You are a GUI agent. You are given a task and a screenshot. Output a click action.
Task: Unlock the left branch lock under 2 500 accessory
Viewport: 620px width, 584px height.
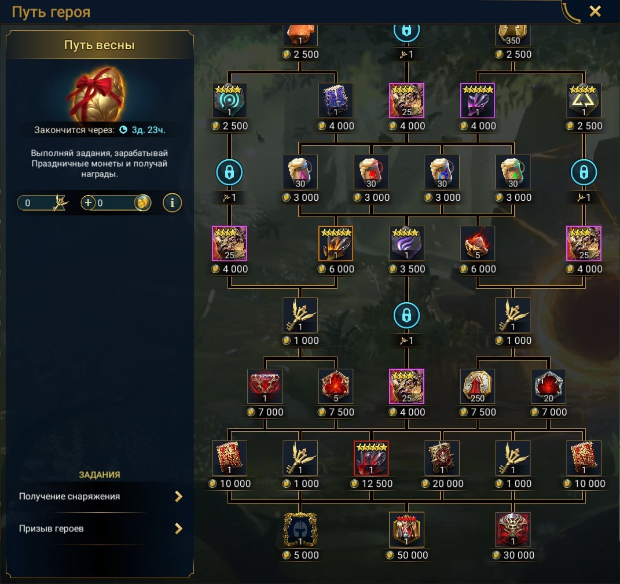pyautogui.click(x=229, y=172)
